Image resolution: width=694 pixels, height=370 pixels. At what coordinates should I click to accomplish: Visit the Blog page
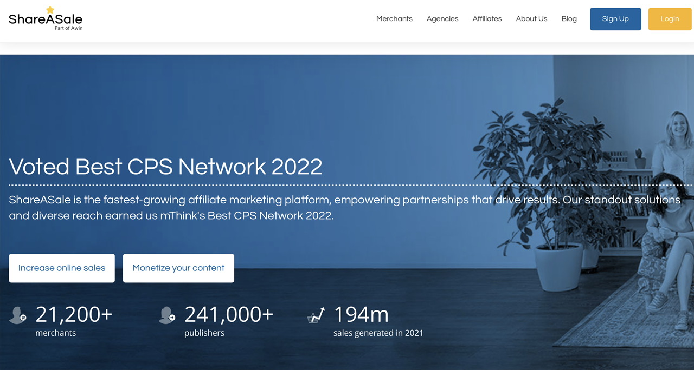[x=569, y=19]
